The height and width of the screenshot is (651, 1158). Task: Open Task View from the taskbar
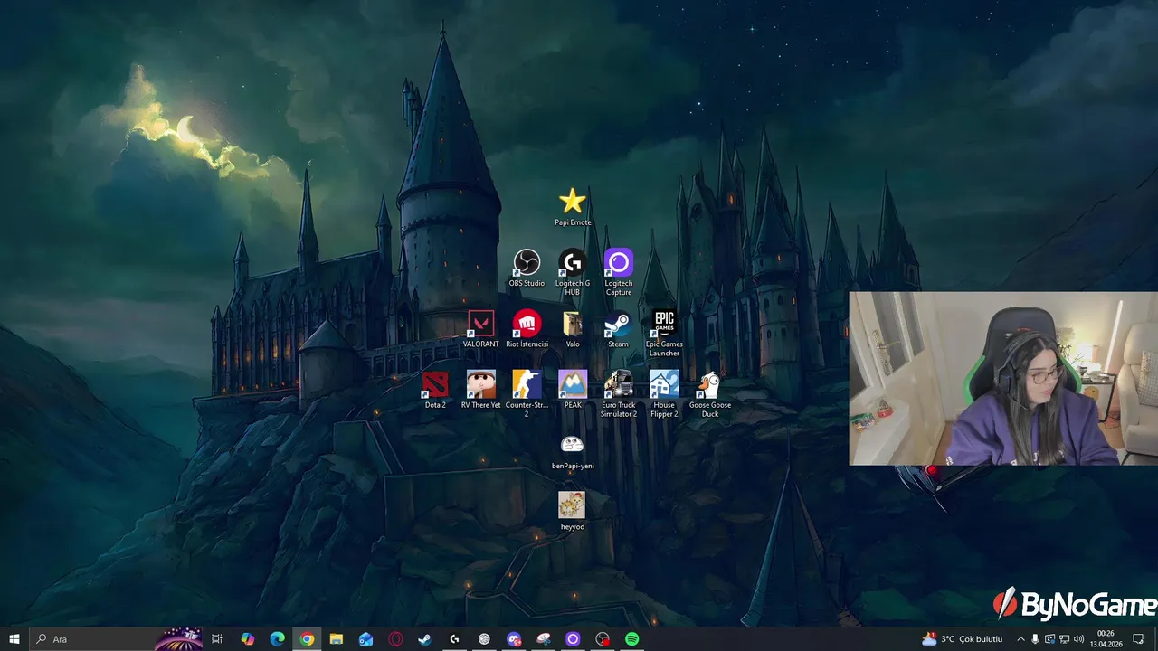217,639
